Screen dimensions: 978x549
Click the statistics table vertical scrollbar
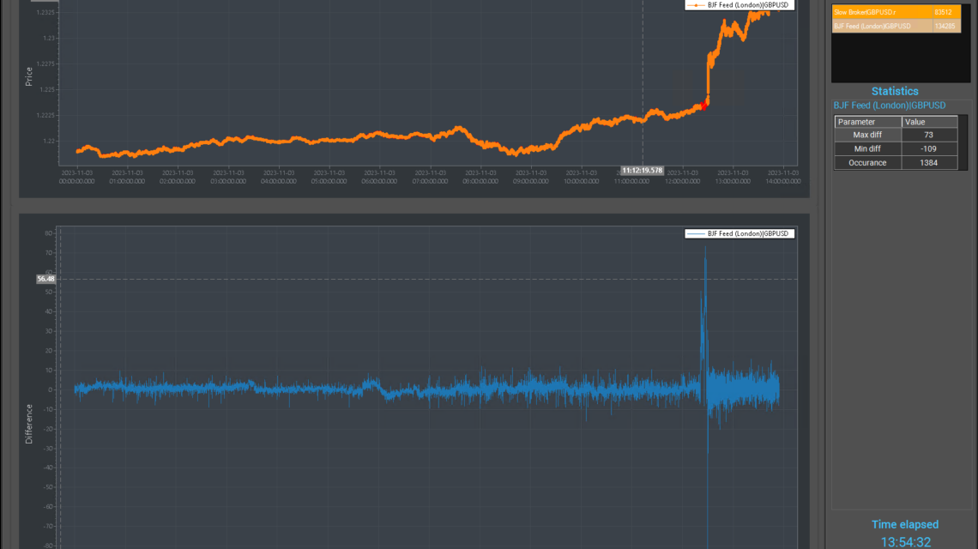[963, 142]
